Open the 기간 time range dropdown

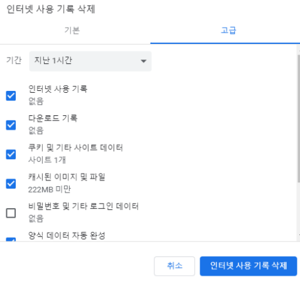coord(90,61)
